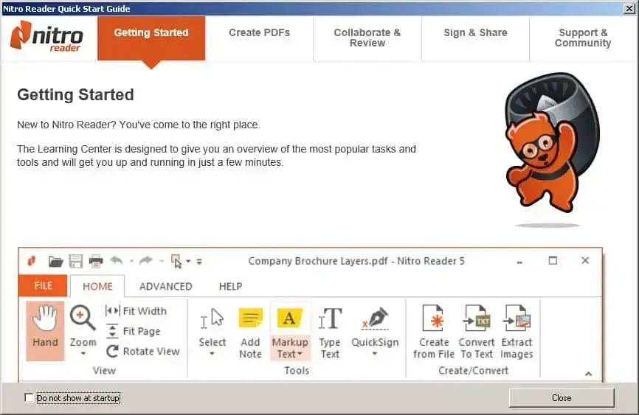
Task: Click the Close button at the bottom
Action: tap(562, 398)
